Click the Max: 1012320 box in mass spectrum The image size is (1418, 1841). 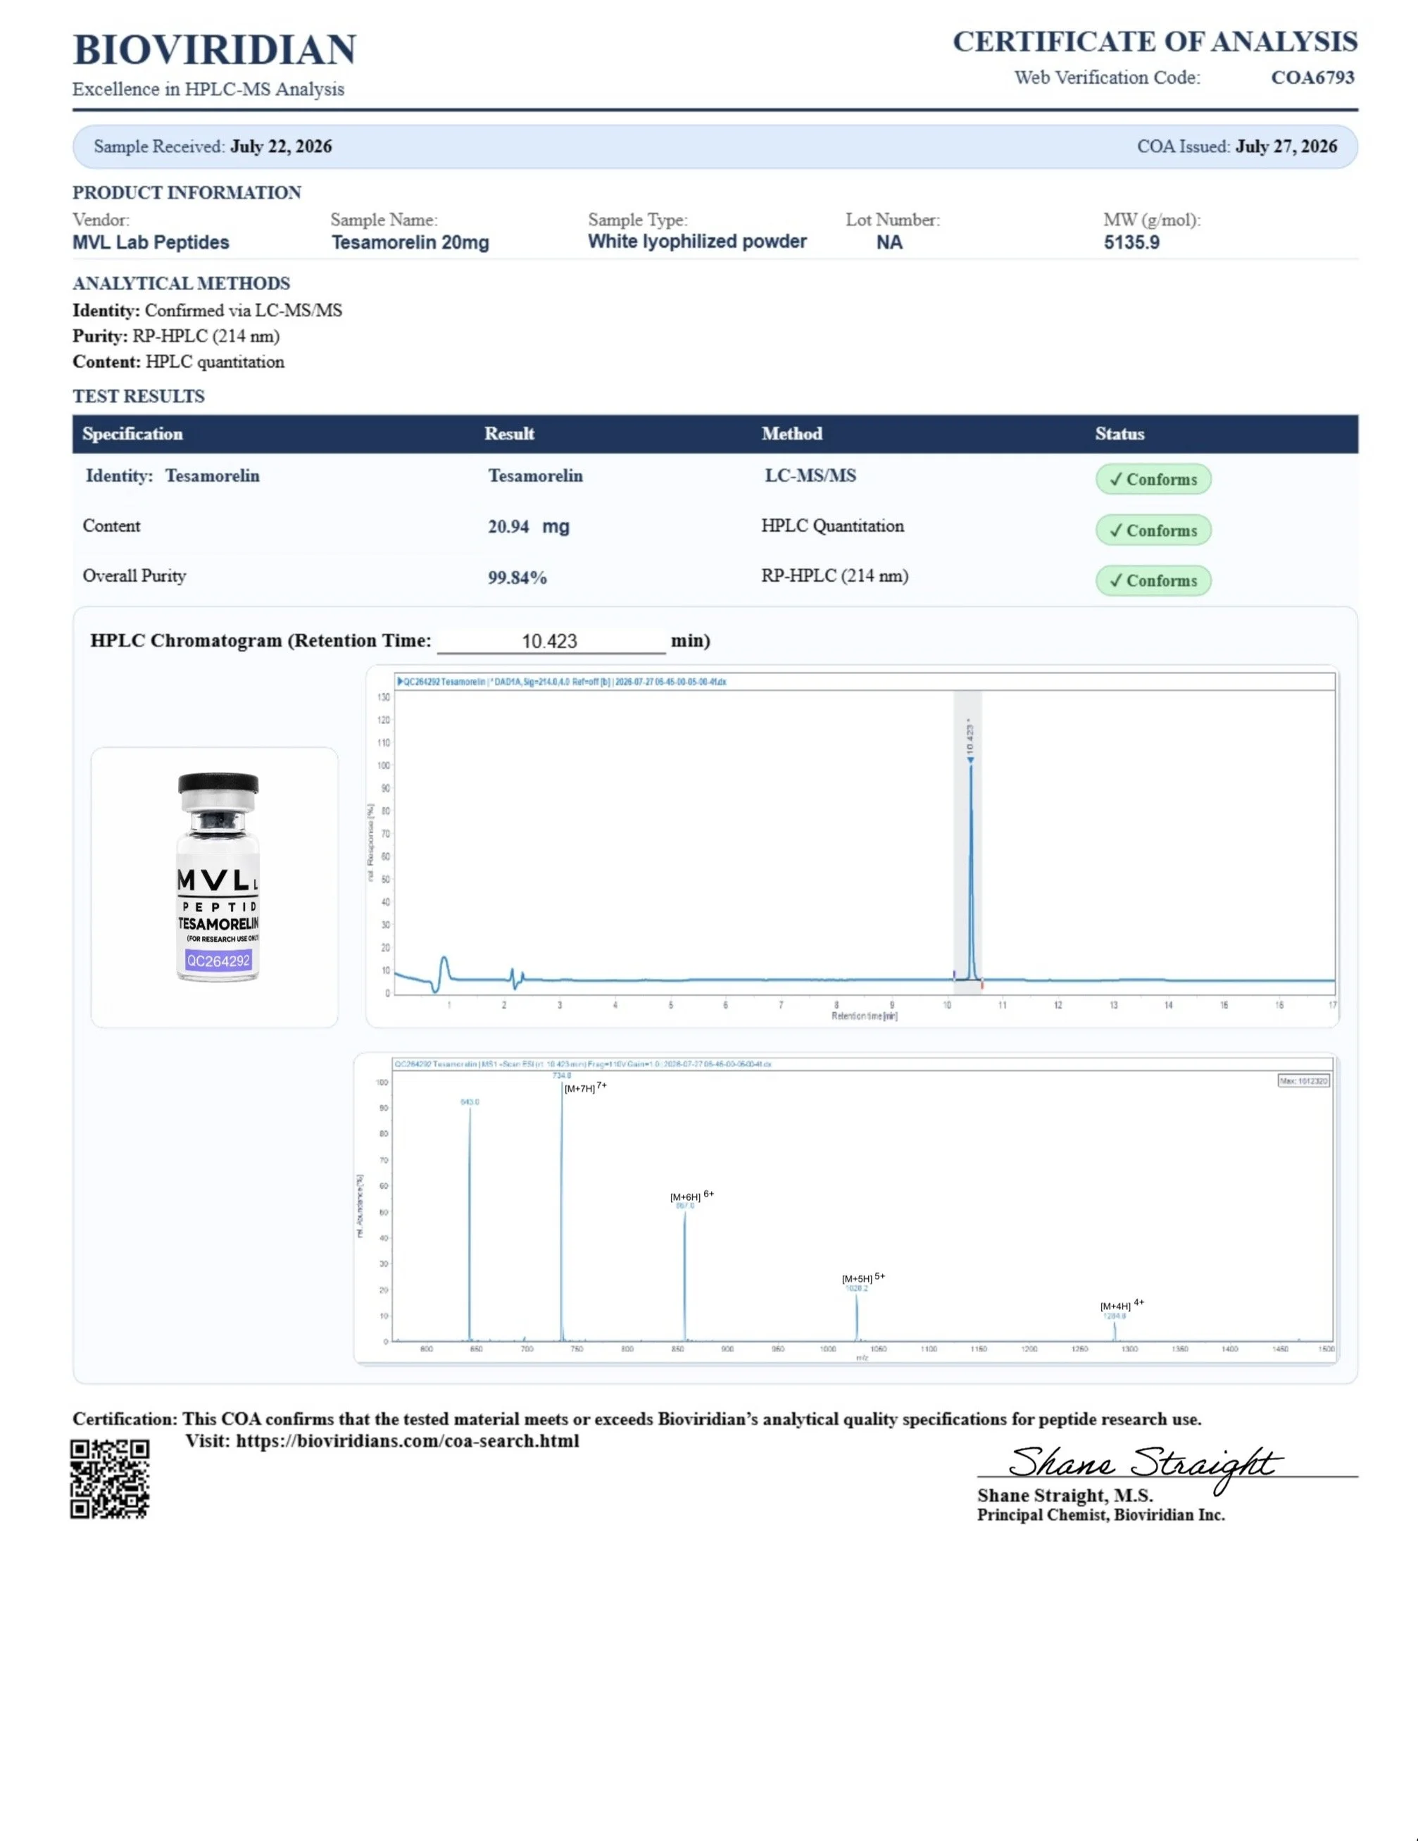point(1303,1080)
